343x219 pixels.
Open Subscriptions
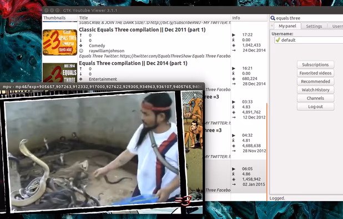click(315, 64)
